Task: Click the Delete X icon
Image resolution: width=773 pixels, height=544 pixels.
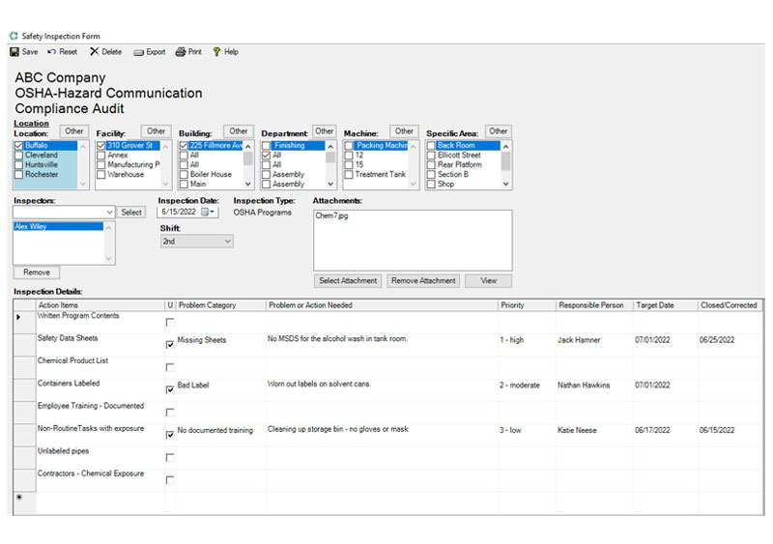Action: [94, 52]
